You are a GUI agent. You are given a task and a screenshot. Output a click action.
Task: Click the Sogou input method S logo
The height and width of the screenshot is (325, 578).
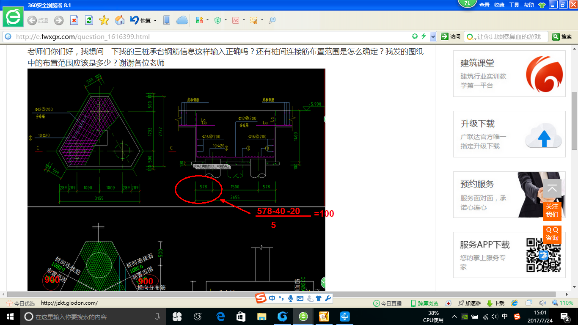(x=261, y=298)
